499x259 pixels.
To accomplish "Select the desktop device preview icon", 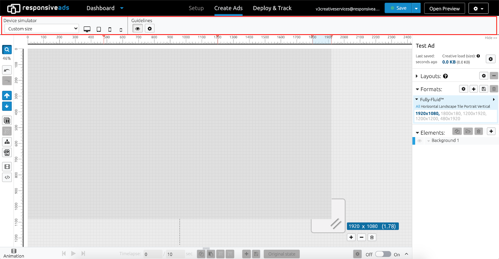I will [x=87, y=29].
